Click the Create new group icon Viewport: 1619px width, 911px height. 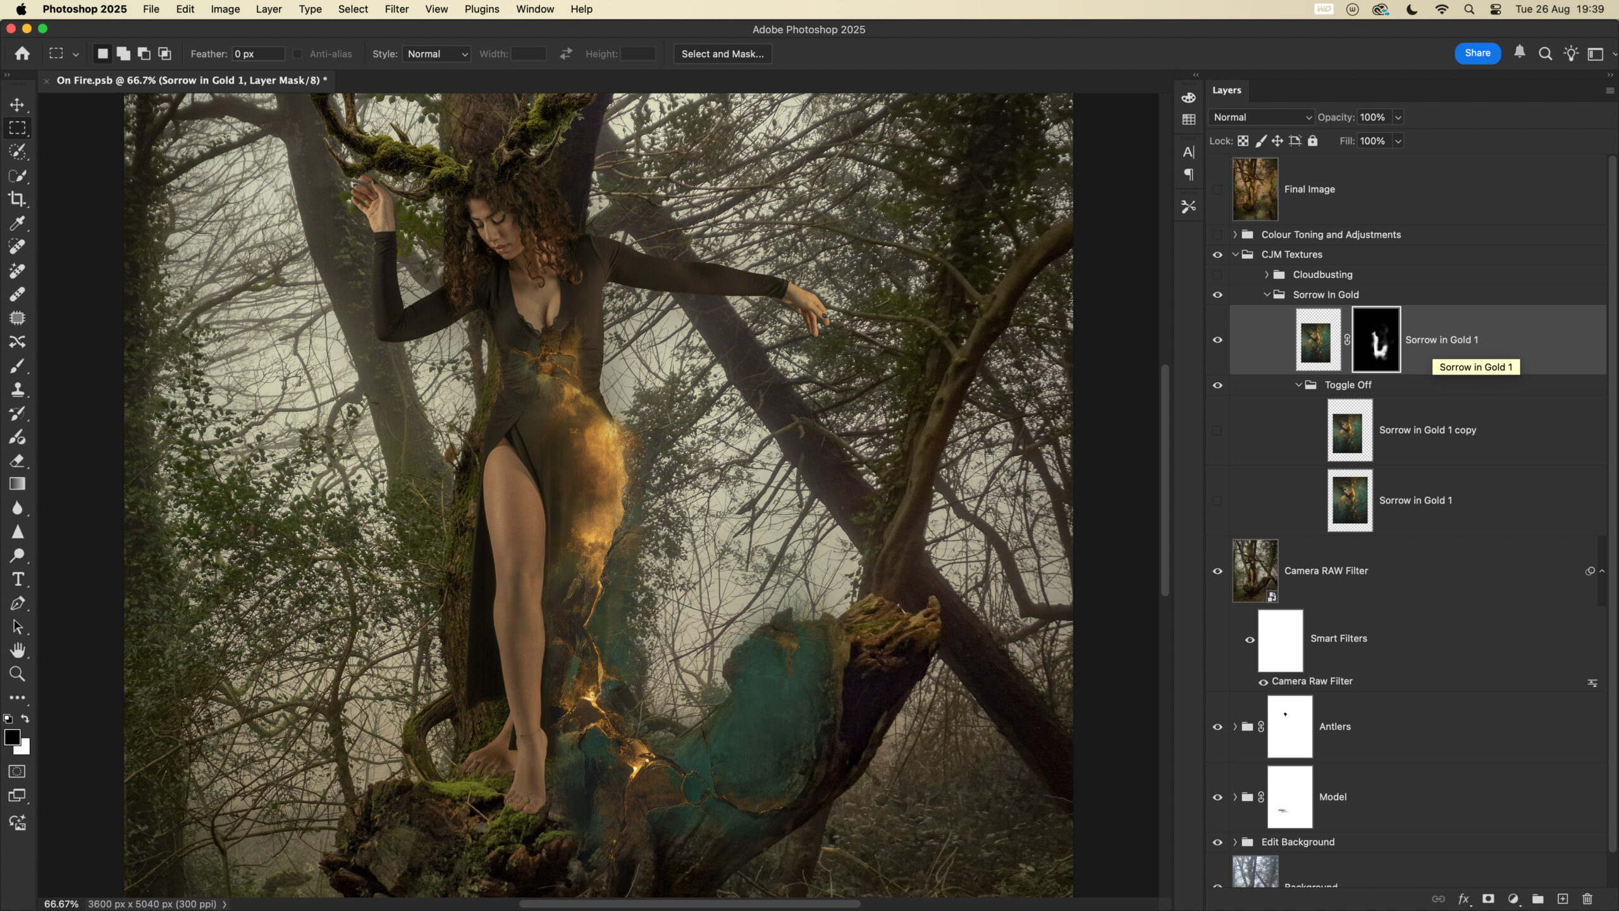tap(1537, 899)
